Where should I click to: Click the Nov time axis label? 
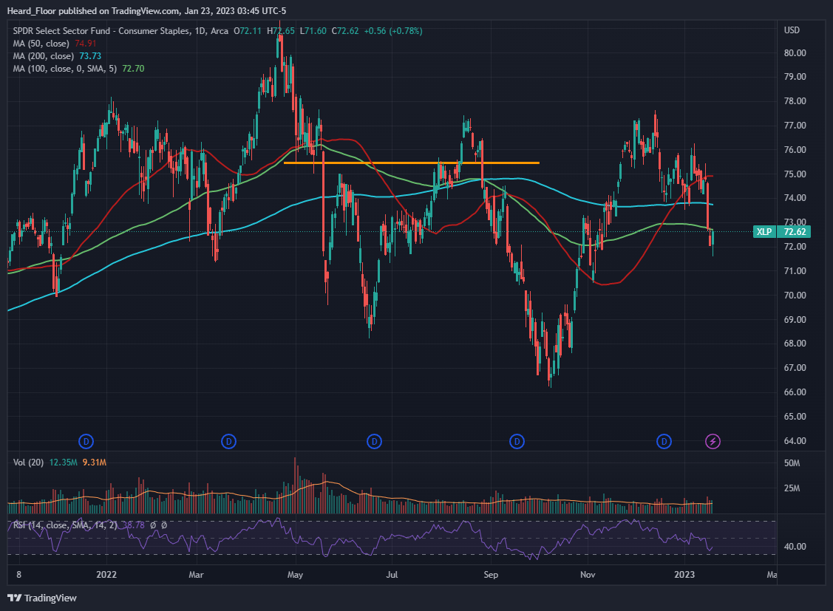[588, 574]
